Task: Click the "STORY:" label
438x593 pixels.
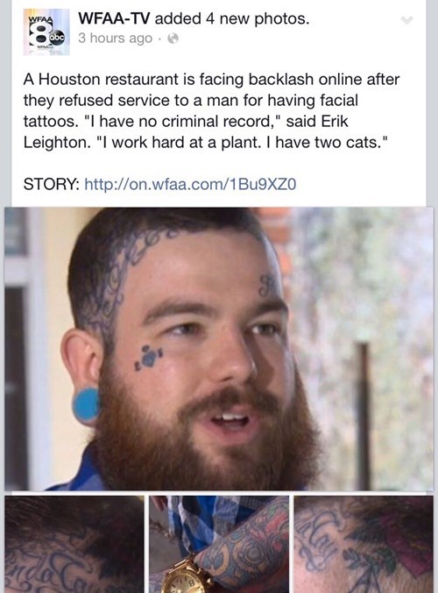Action: pyautogui.click(x=52, y=184)
